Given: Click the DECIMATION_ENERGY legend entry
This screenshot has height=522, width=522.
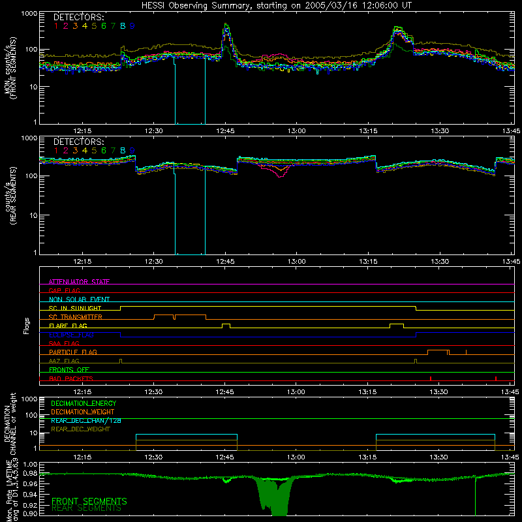Looking at the screenshot, I should click(84, 403).
